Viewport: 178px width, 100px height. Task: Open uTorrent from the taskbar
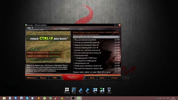click(44, 98)
